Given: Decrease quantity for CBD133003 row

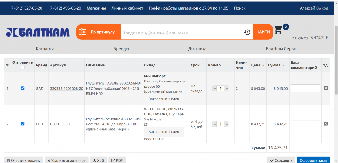Looking at the screenshot, I should click(x=215, y=124).
